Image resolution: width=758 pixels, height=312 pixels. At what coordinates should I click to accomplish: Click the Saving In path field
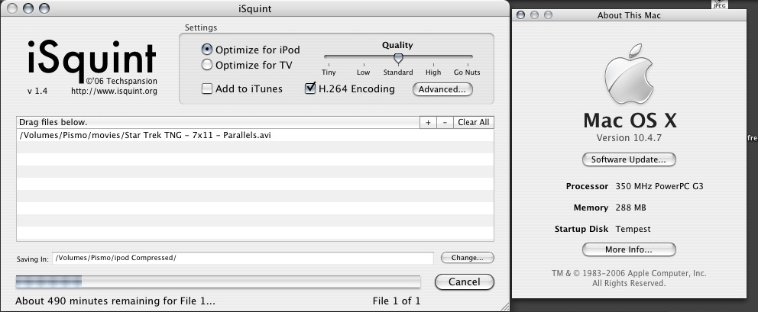pyautogui.click(x=243, y=258)
